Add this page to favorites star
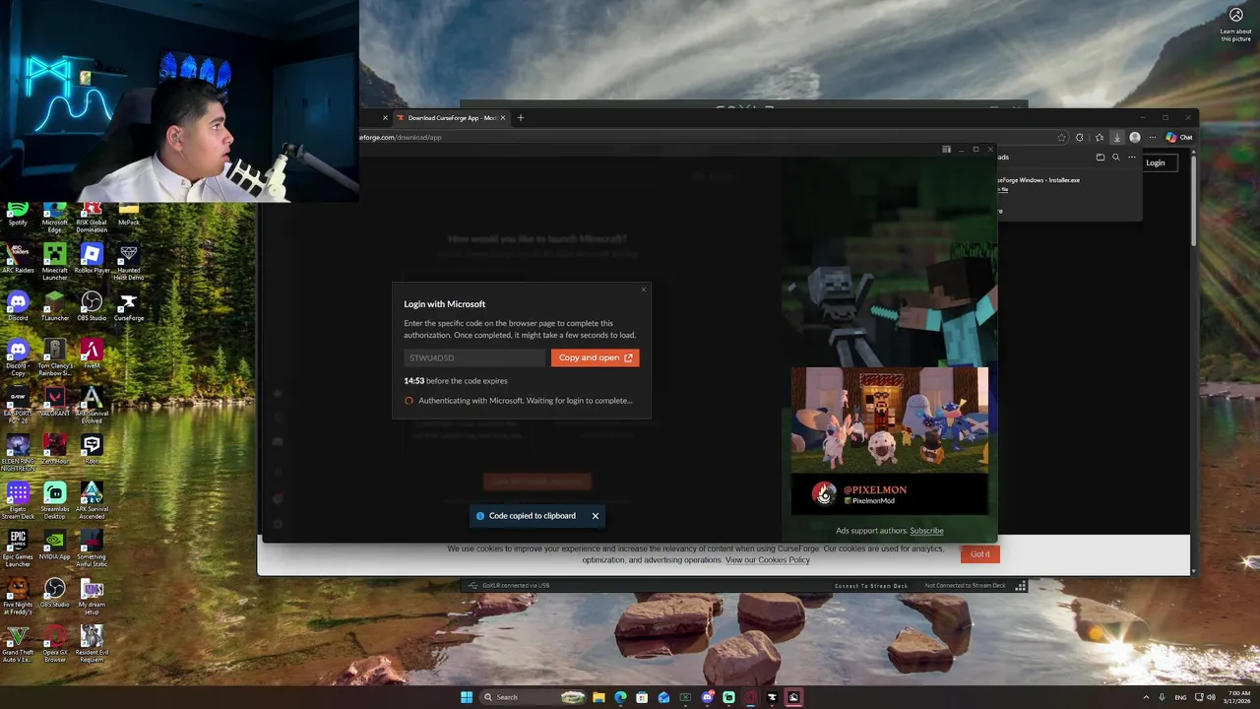Screen dimensions: 1260x709 (x=1061, y=138)
